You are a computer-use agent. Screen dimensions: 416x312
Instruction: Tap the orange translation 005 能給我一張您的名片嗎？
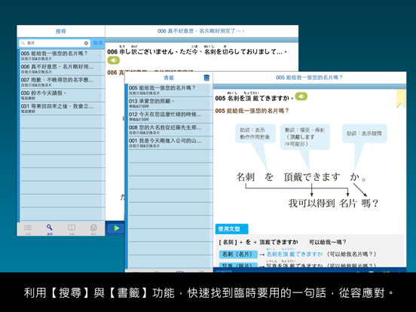point(252,111)
